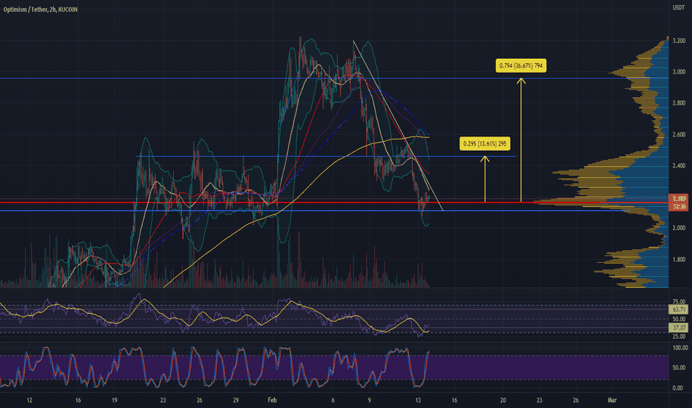This screenshot has height=408, width=692.
Task: Click date label 6 on time axis
Action: [333, 401]
